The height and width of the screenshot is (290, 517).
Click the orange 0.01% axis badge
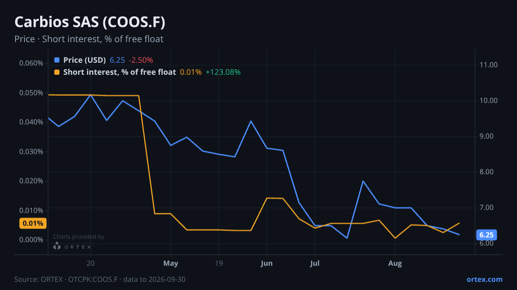[x=33, y=223]
